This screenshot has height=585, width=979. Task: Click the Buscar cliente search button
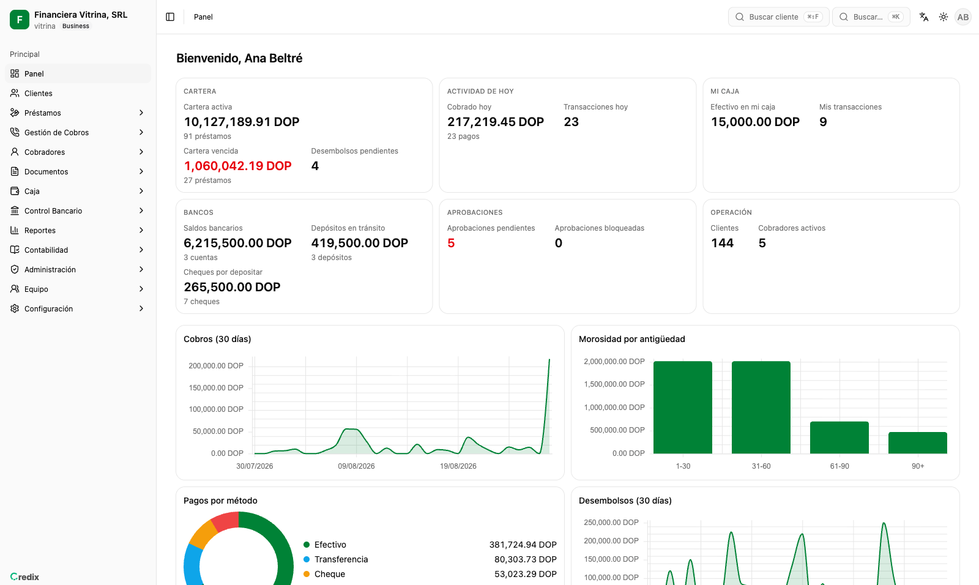click(779, 17)
